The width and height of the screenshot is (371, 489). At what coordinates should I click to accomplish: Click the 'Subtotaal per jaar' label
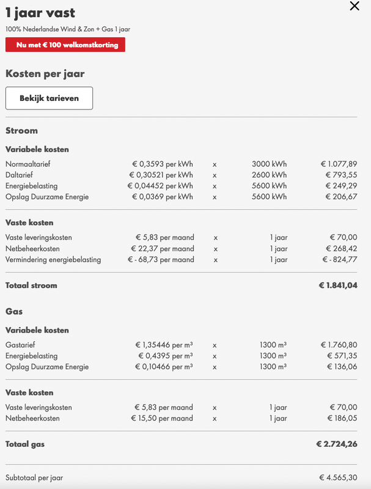[34, 478]
